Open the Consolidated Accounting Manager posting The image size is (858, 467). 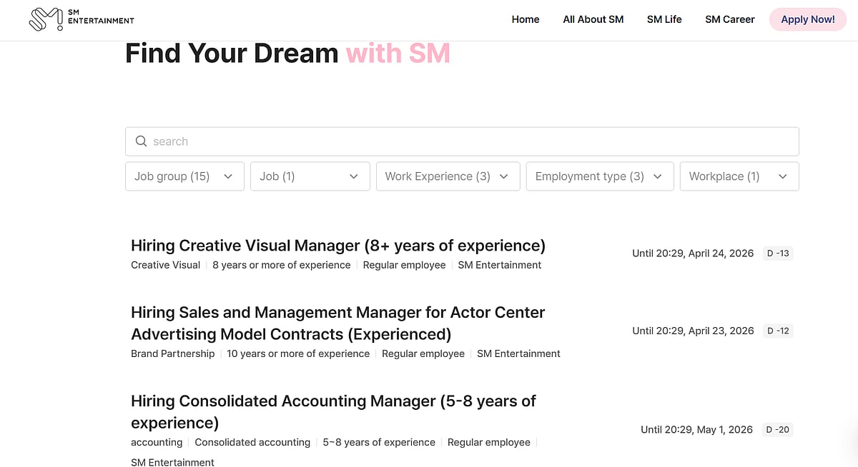pos(333,411)
